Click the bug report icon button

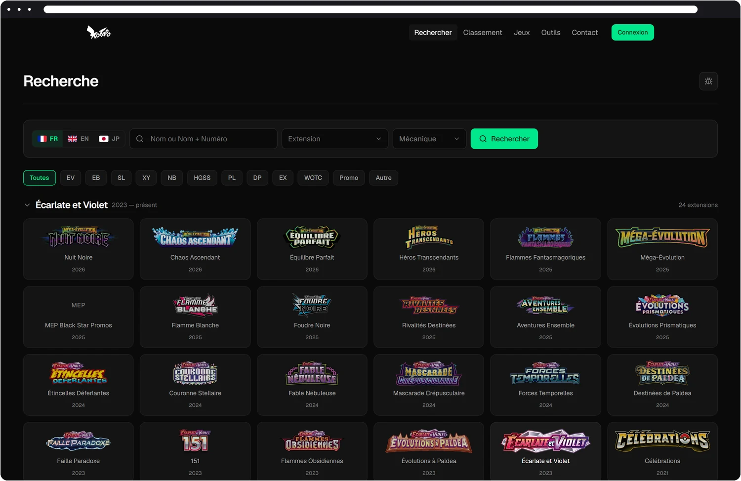pos(708,81)
